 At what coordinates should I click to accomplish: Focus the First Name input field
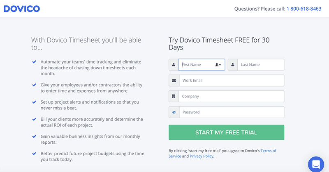tap(197, 65)
